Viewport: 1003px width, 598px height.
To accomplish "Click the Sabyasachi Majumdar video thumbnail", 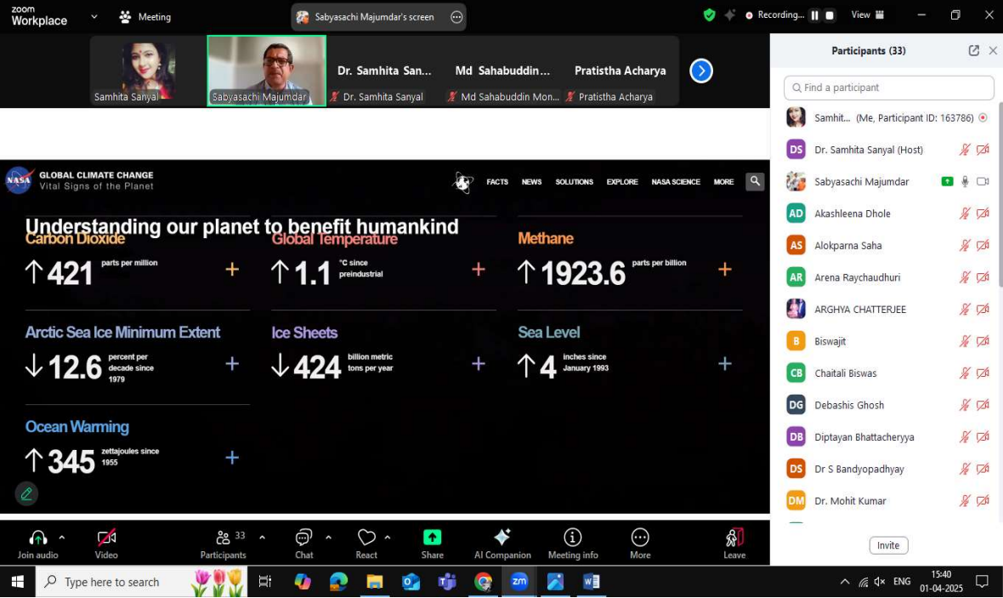I will point(266,71).
